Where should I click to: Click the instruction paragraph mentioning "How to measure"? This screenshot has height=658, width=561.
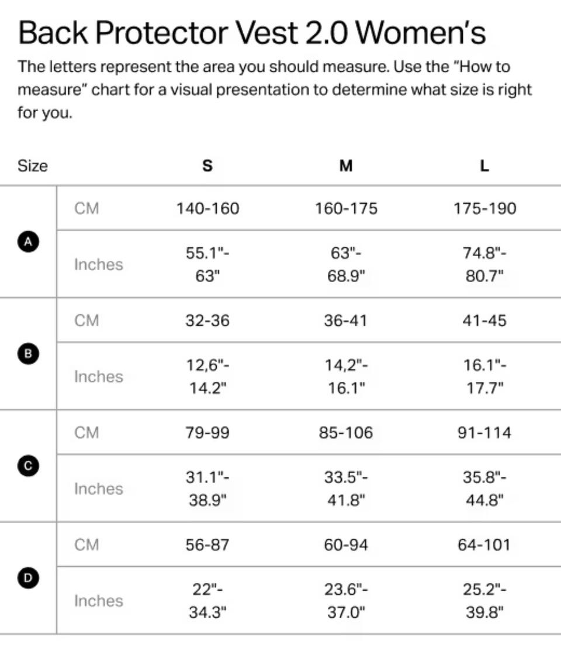(275, 89)
